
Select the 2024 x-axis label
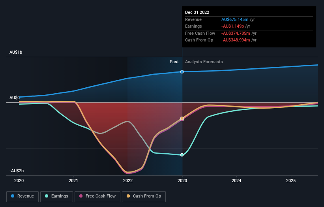(x=236, y=181)
